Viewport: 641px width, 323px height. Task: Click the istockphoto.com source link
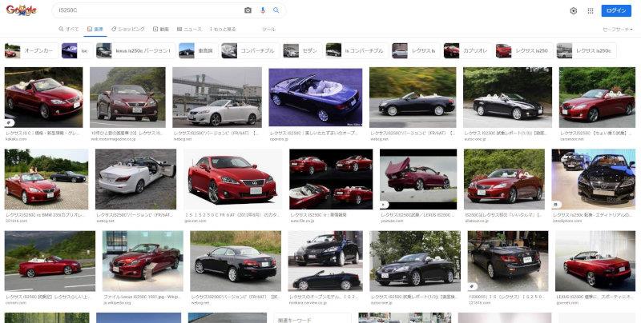coord(567,221)
